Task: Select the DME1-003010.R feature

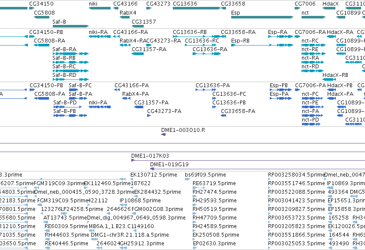Action: click(163, 134)
